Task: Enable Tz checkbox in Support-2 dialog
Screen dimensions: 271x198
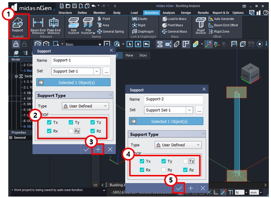Action: click(185, 161)
